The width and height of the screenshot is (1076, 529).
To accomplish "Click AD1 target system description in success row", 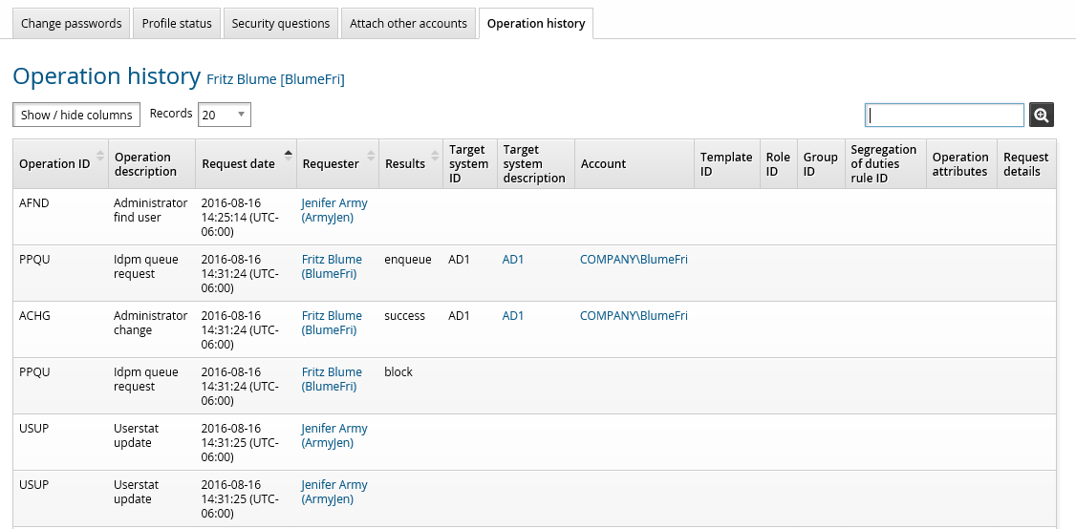I will tap(513, 316).
